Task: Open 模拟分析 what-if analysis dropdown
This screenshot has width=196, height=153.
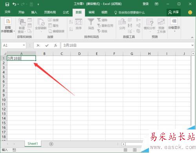Action: click(149, 25)
